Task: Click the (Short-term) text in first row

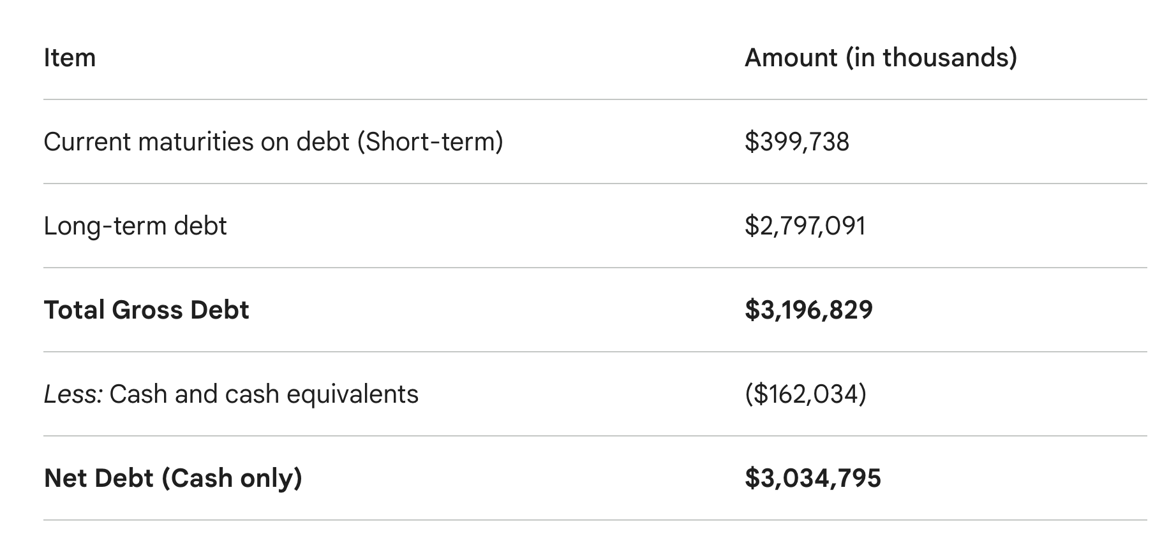Action: pyautogui.click(x=430, y=141)
